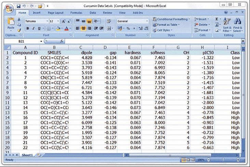Viewport: 250px width, 167px height.
Task: Increase font size with Grow Font
Action: coord(64,21)
